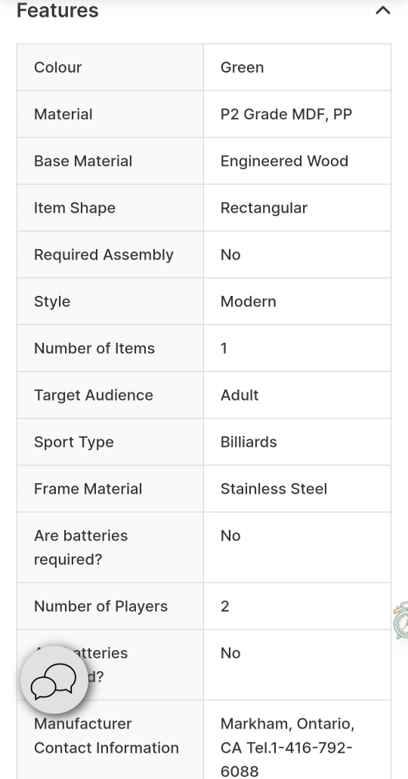Image resolution: width=408 pixels, height=779 pixels.
Task: Click the Features section heading
Action: point(57,11)
